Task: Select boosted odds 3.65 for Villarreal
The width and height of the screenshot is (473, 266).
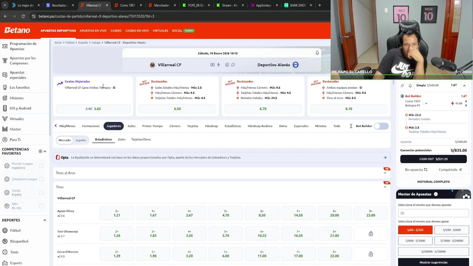Action: click(93, 109)
